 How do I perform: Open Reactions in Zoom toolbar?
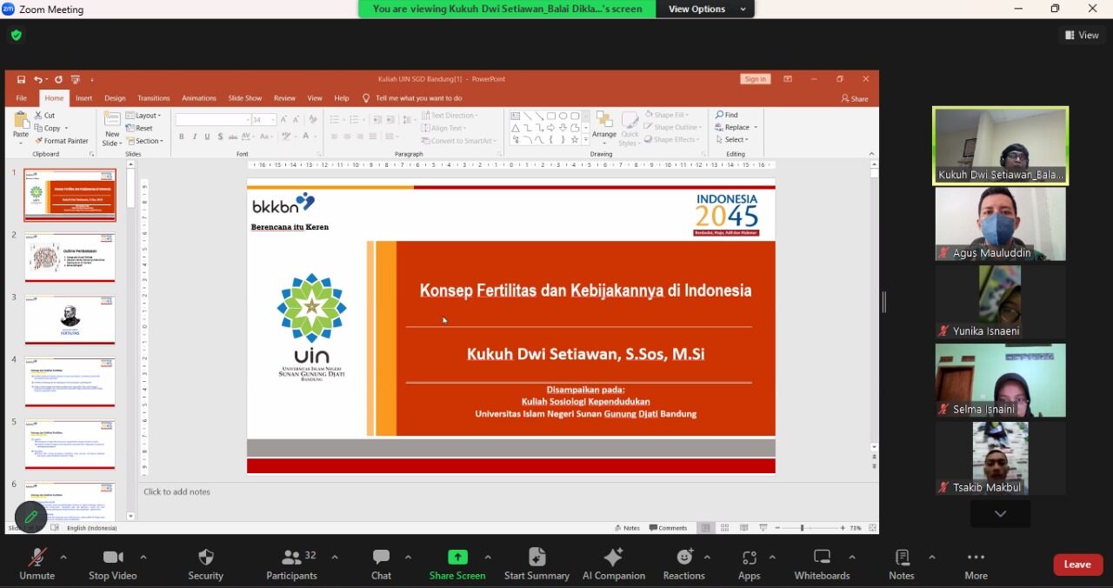point(683,564)
